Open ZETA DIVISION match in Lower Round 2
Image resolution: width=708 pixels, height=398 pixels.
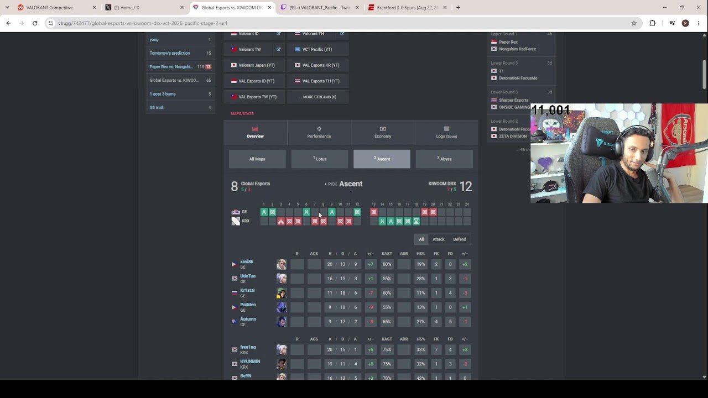point(513,136)
